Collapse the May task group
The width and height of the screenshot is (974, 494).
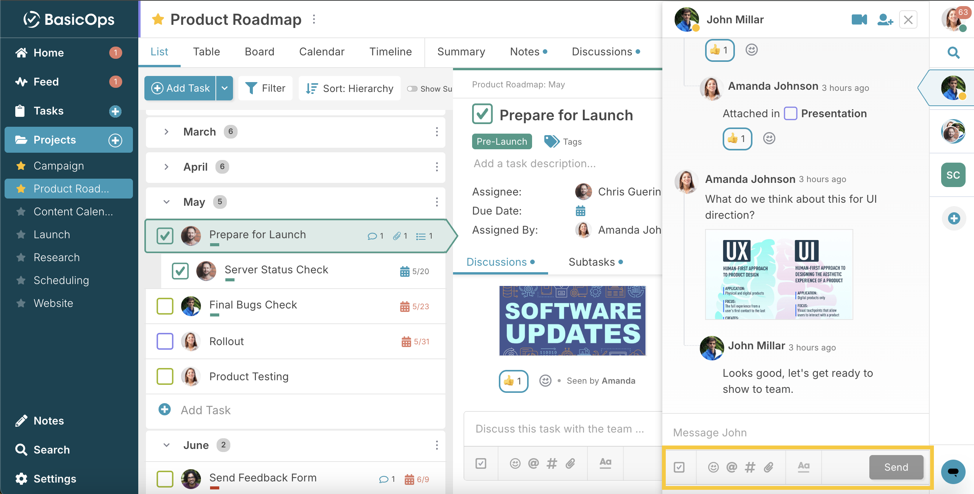(166, 202)
